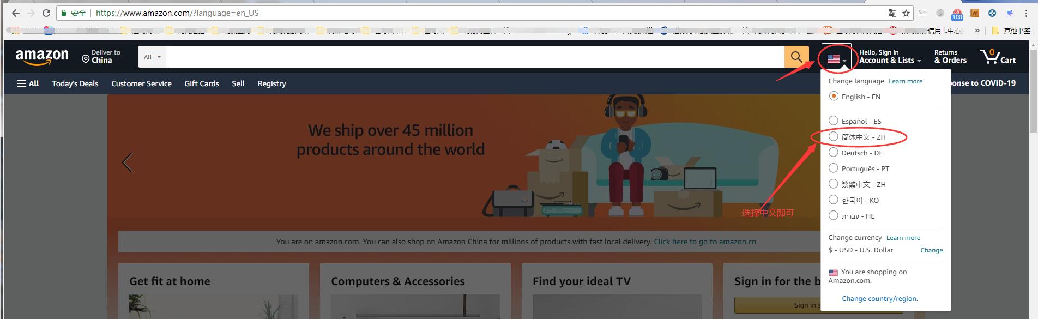Go forward with the browser forward arrow
Viewport: 1038px width, 319px height.
coord(31,13)
